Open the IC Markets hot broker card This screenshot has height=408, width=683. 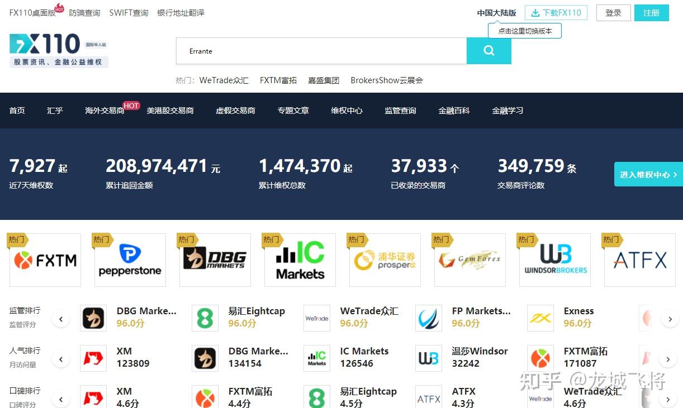[x=300, y=260]
